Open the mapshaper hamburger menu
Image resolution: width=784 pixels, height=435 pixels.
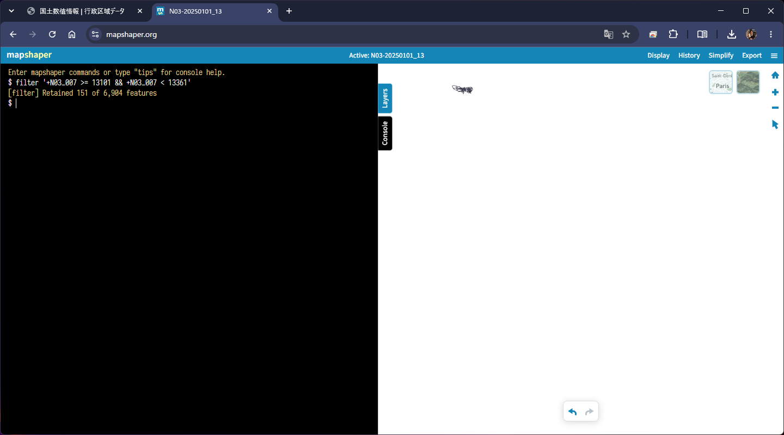pos(774,55)
